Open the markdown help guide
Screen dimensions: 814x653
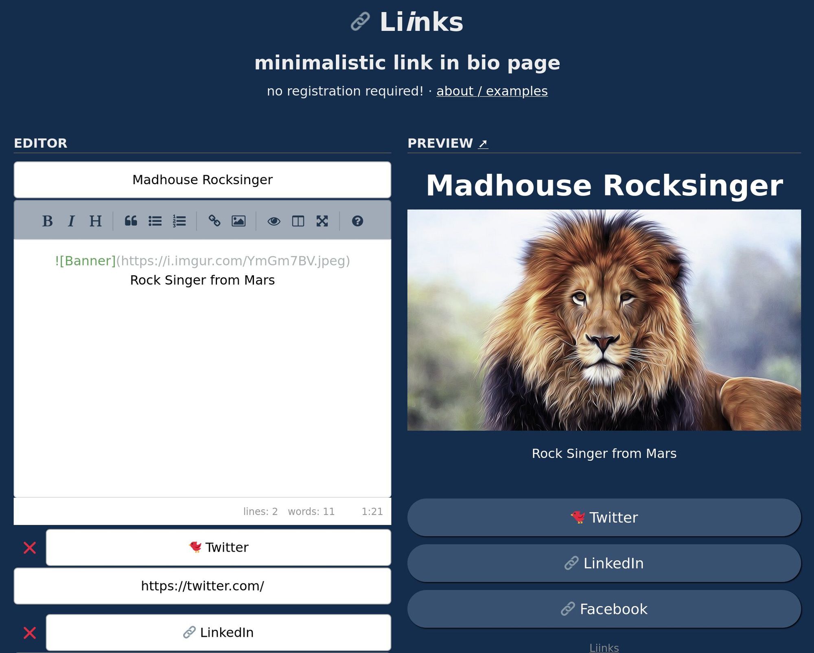click(357, 221)
